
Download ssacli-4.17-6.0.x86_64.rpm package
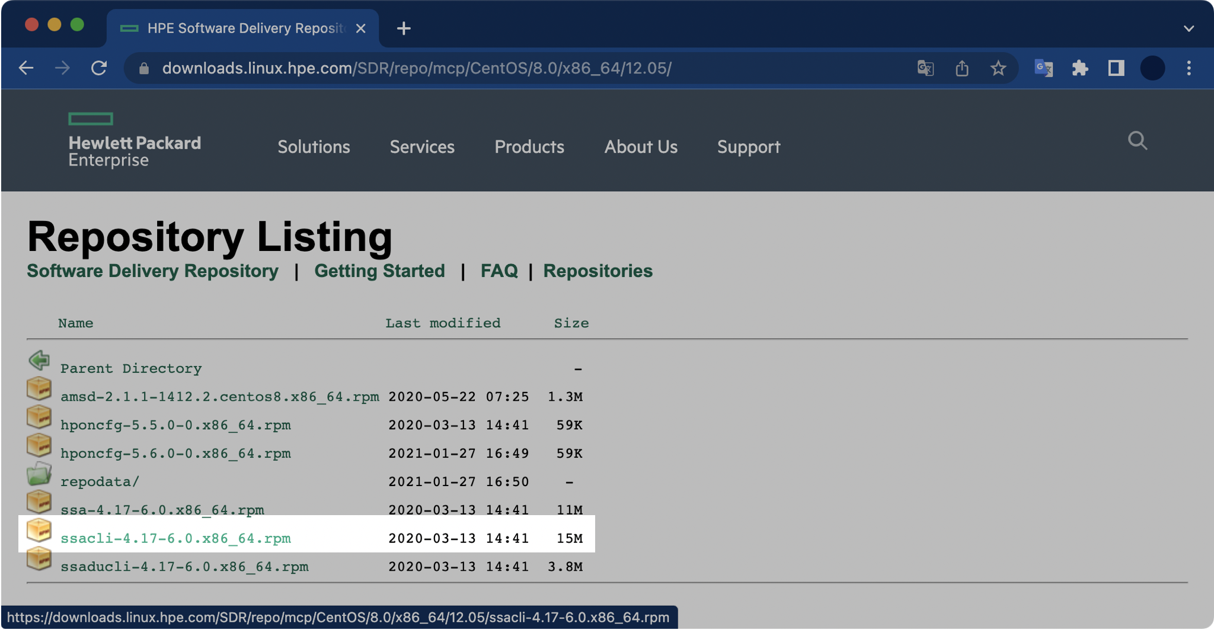coord(175,538)
